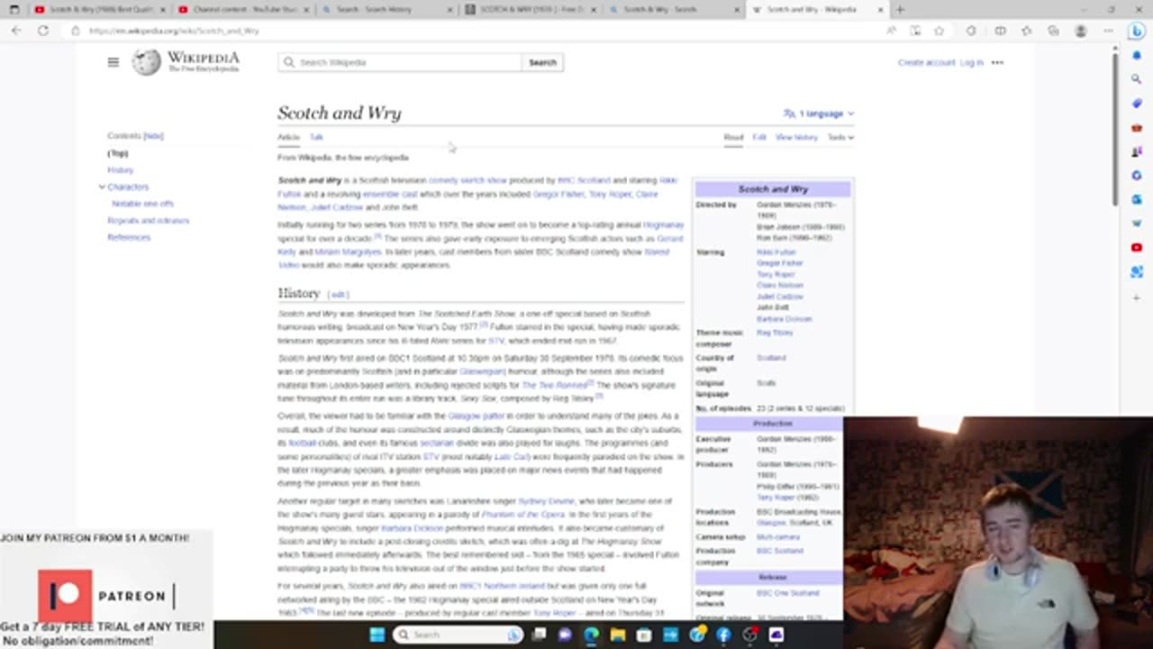The height and width of the screenshot is (649, 1153).
Task: Open Wikipedia personal tools ellipsis menu
Action: click(997, 62)
